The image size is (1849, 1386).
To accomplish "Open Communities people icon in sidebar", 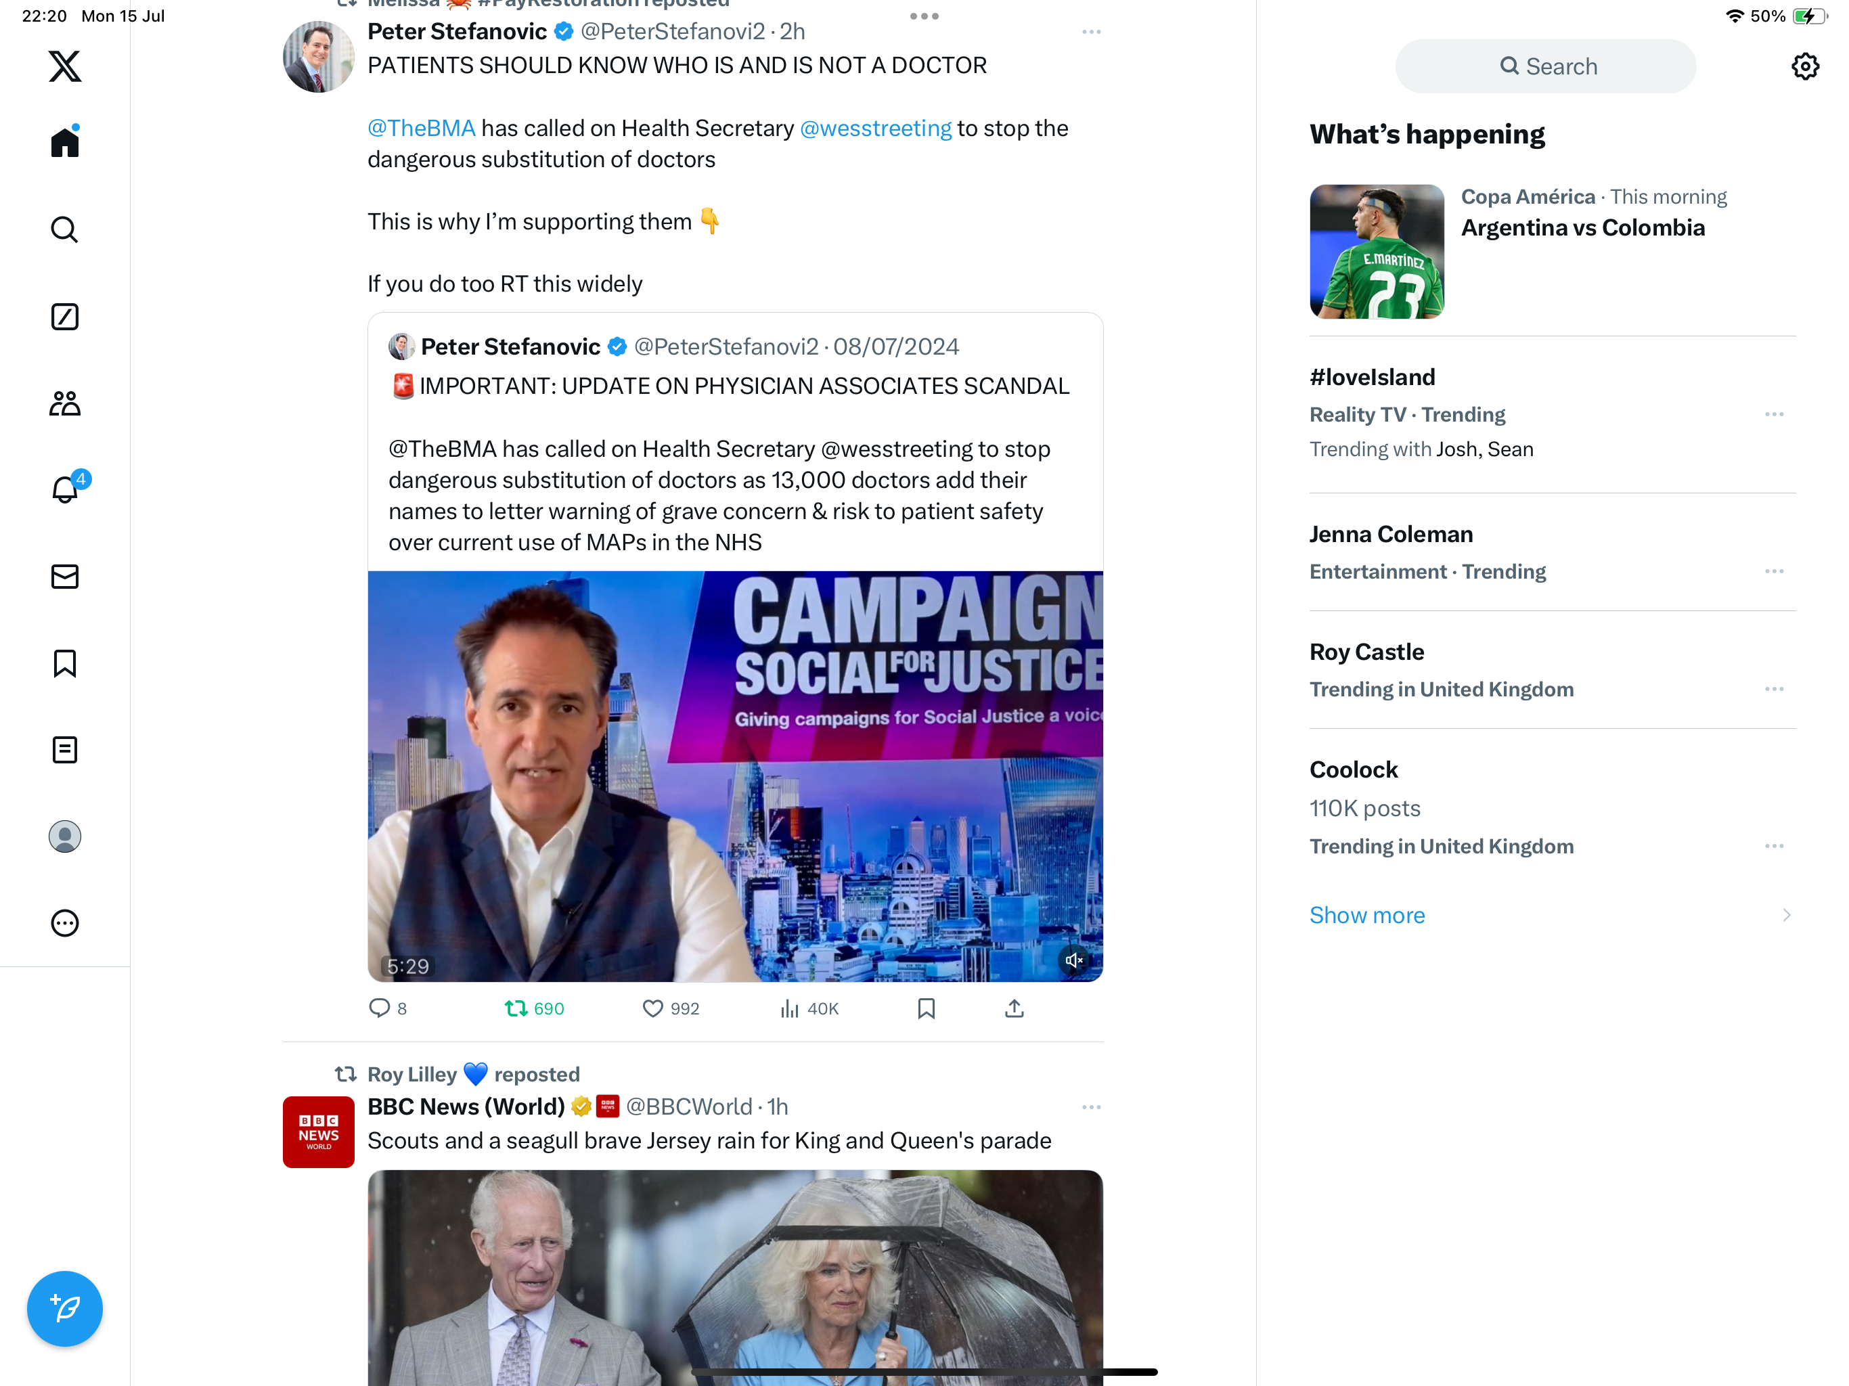I will pyautogui.click(x=64, y=404).
